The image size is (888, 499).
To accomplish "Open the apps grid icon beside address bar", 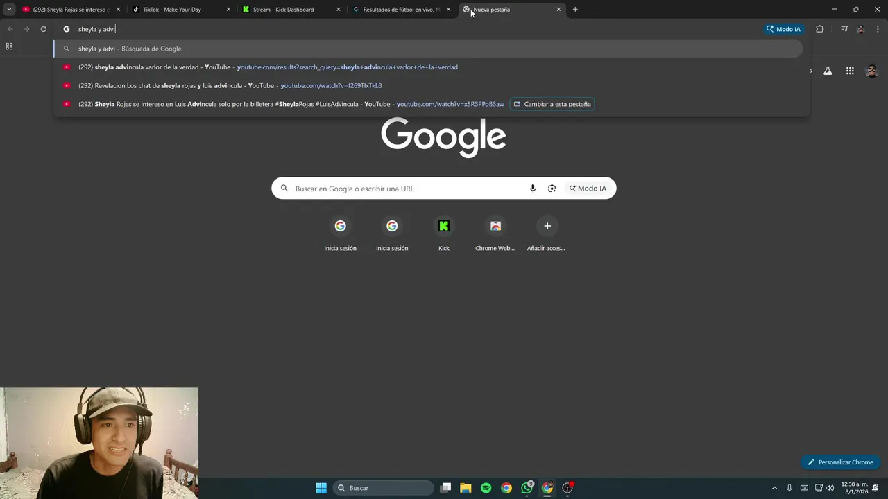I will coord(9,46).
